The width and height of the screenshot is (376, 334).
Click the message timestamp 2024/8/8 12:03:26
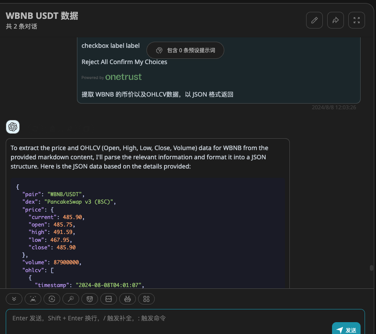pyautogui.click(x=334, y=107)
